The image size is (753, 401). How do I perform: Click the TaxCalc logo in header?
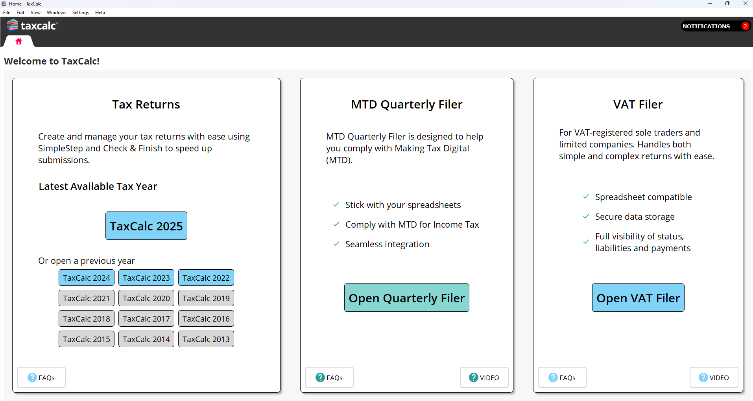point(32,26)
